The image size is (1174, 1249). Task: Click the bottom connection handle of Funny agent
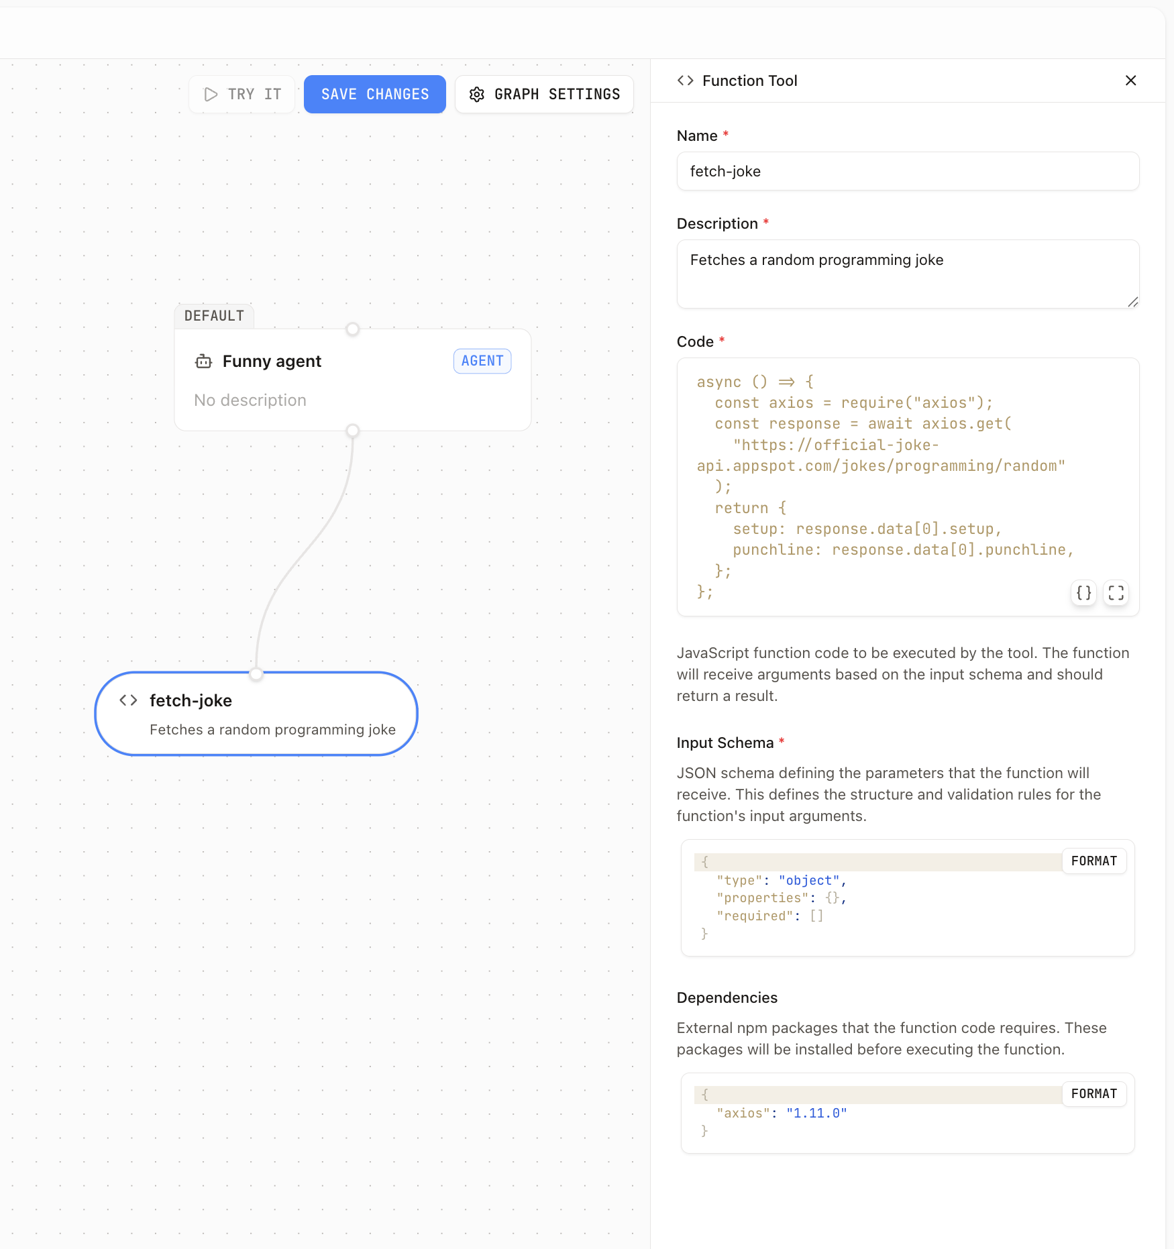pyautogui.click(x=352, y=431)
